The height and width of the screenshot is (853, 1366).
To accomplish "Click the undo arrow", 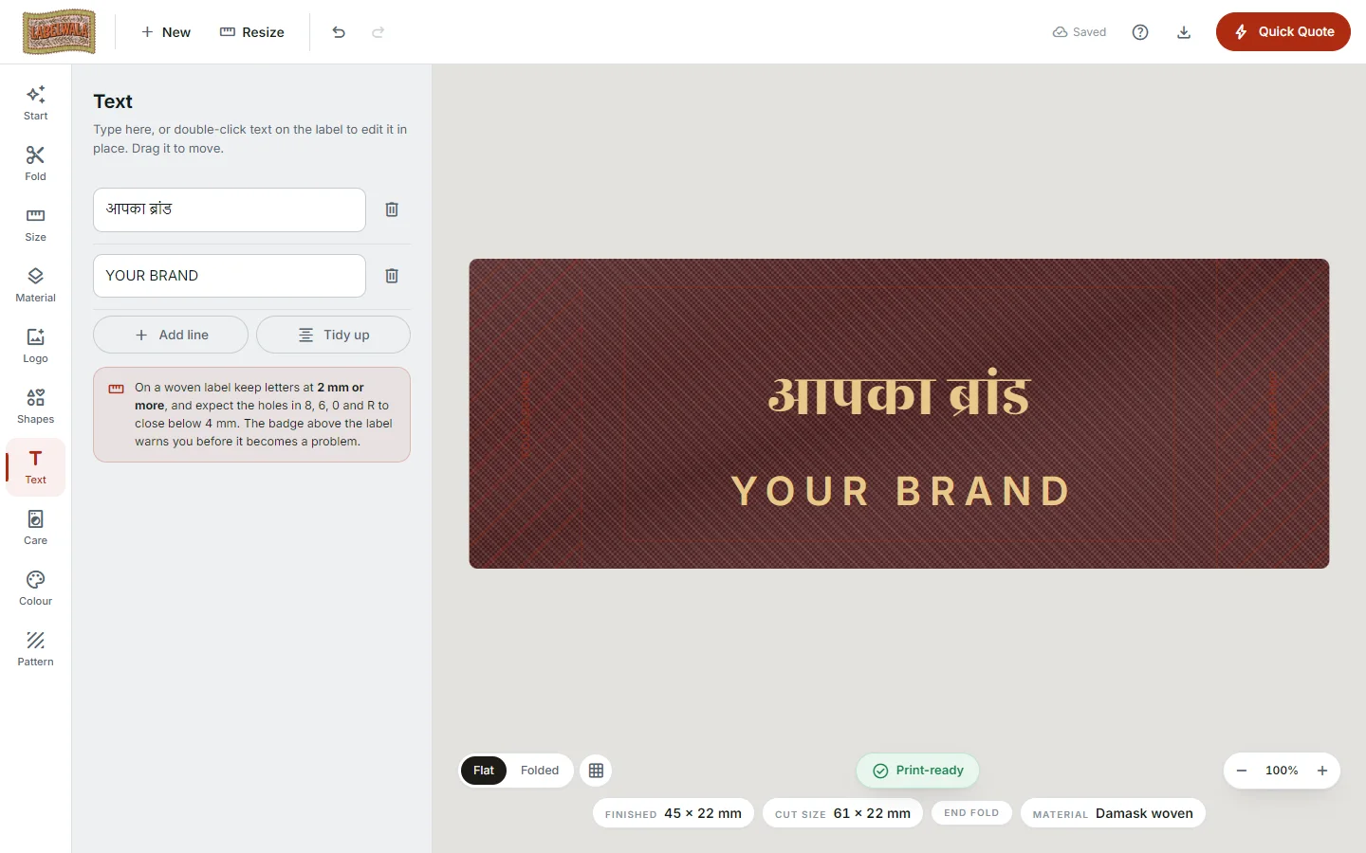I will (x=339, y=32).
